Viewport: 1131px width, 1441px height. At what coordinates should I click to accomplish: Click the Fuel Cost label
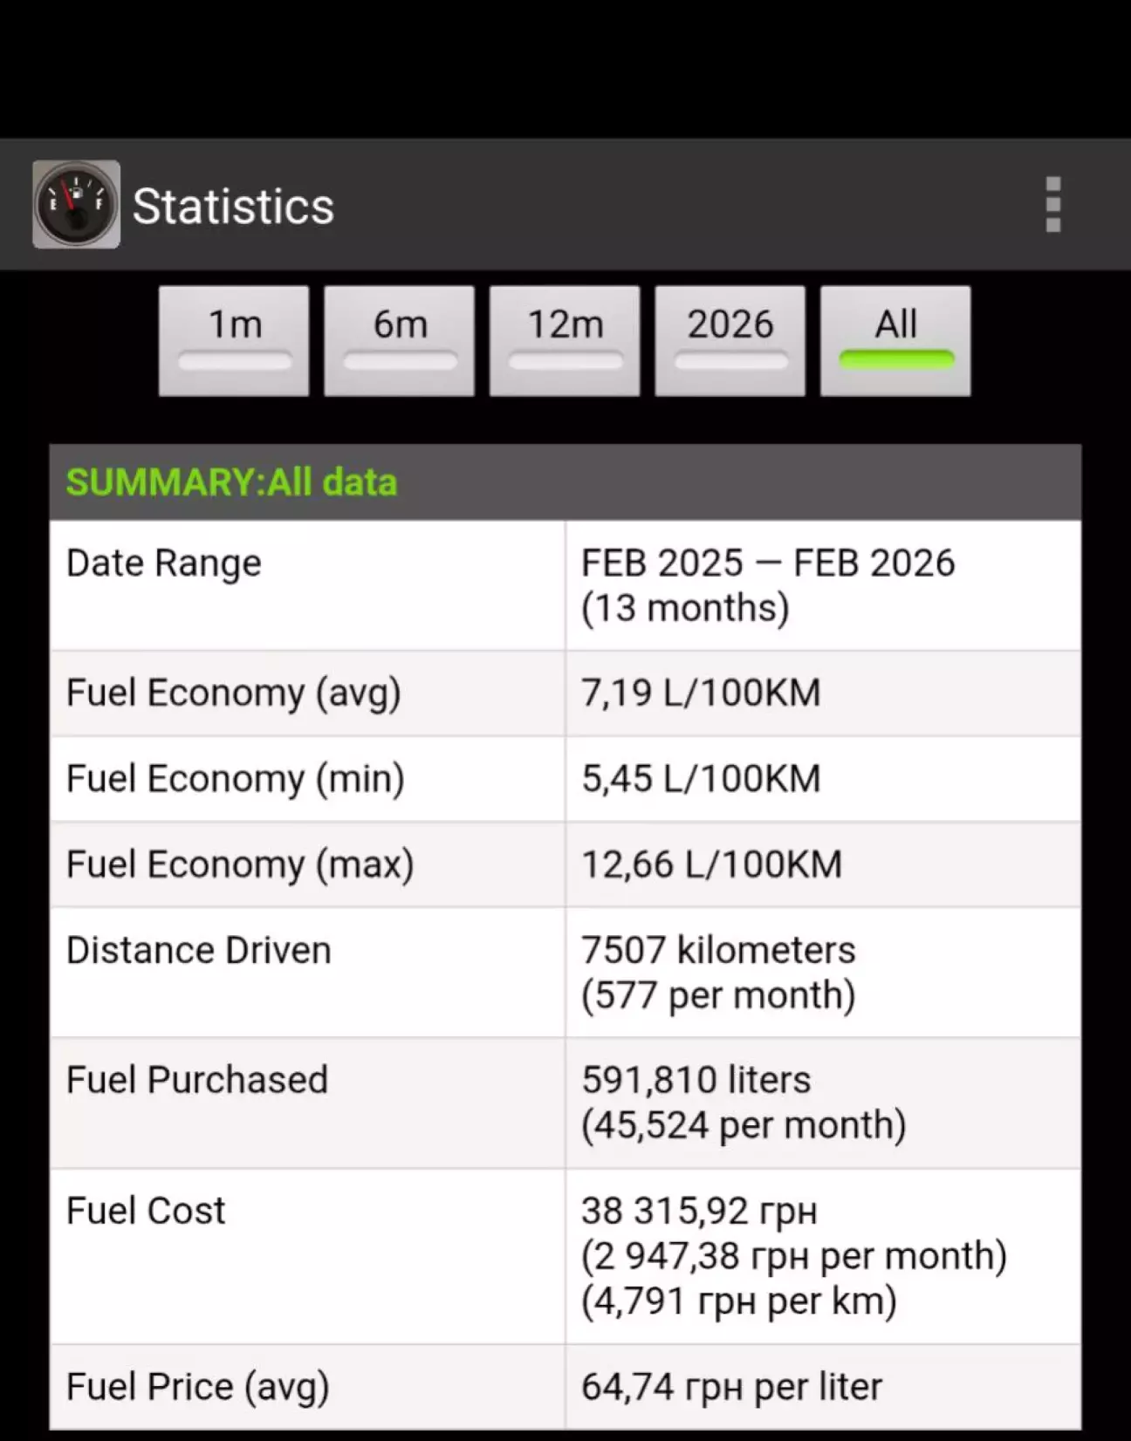click(x=146, y=1211)
